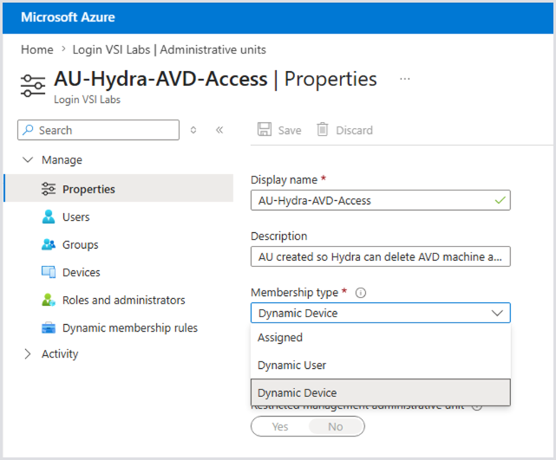Click the Display name input field
This screenshot has height=460, width=556.
point(381,200)
